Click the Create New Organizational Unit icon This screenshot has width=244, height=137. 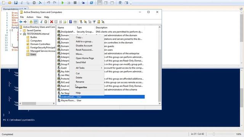pos(90,22)
